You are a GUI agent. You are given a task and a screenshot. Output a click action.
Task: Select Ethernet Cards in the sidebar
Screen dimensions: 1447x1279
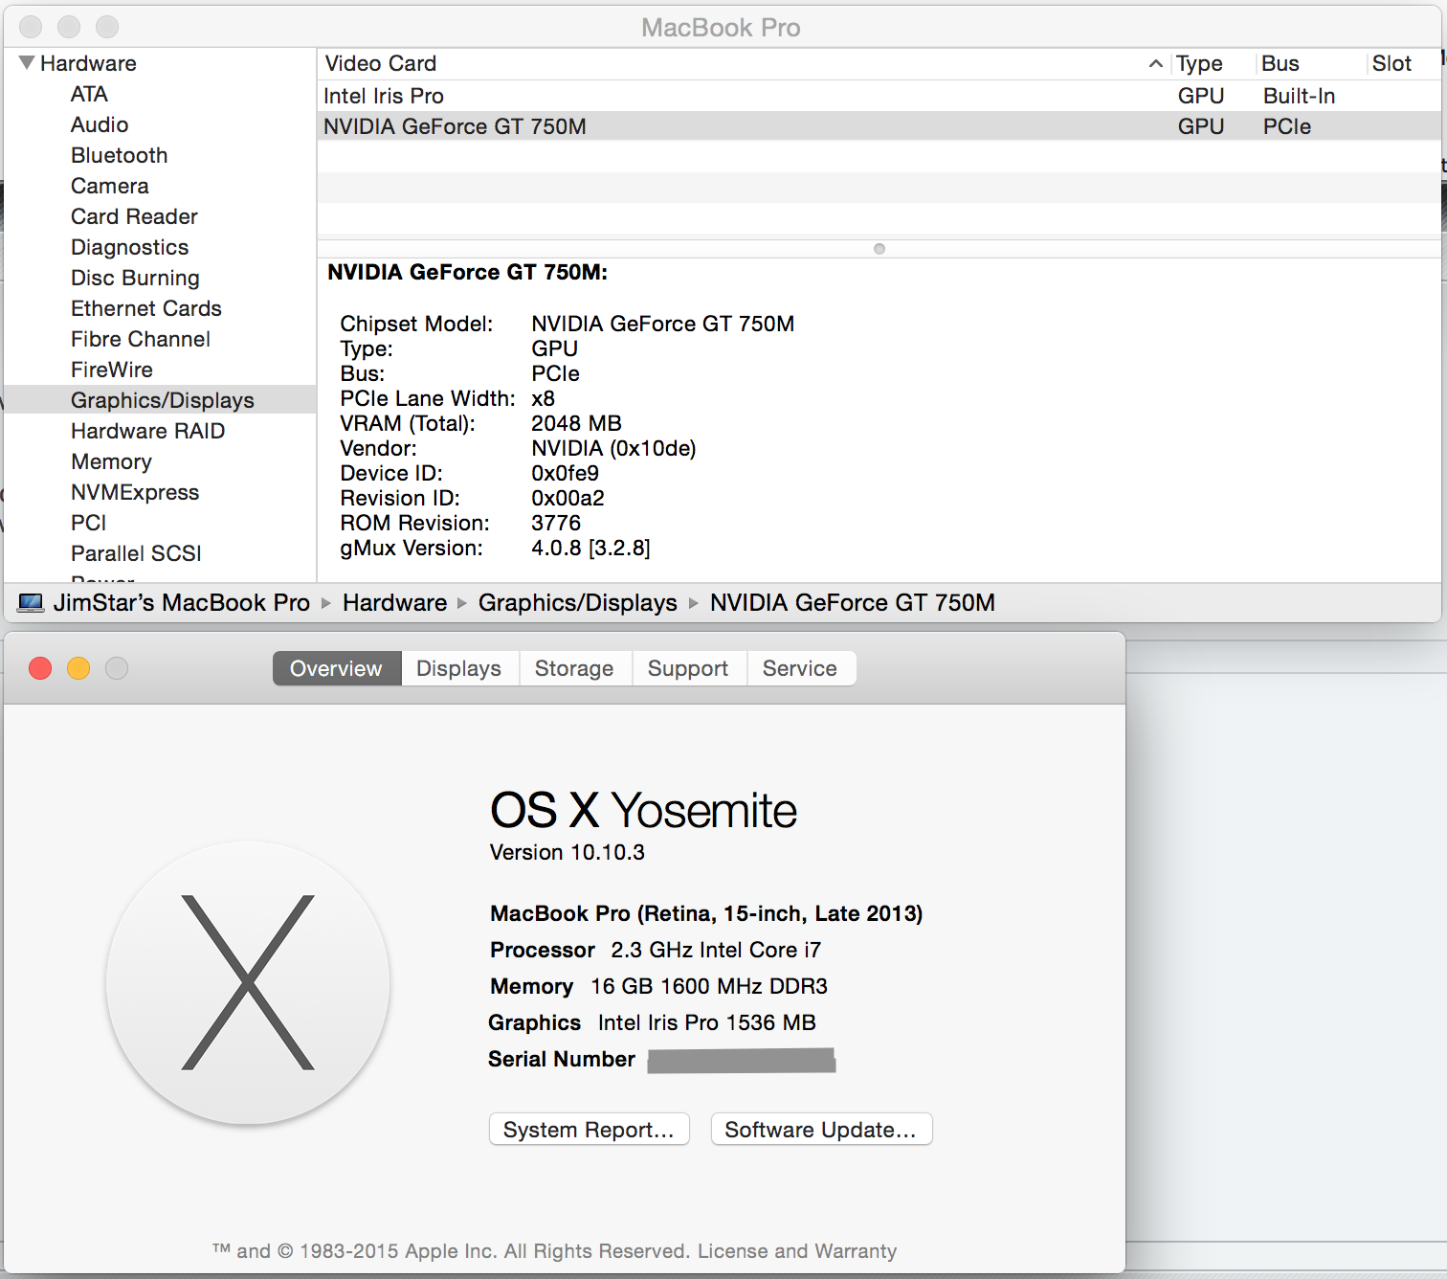click(146, 308)
